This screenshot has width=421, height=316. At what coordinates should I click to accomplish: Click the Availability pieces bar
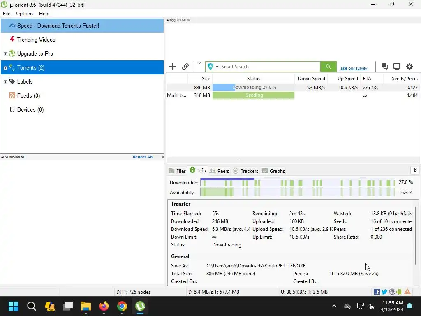pyautogui.click(x=298, y=192)
